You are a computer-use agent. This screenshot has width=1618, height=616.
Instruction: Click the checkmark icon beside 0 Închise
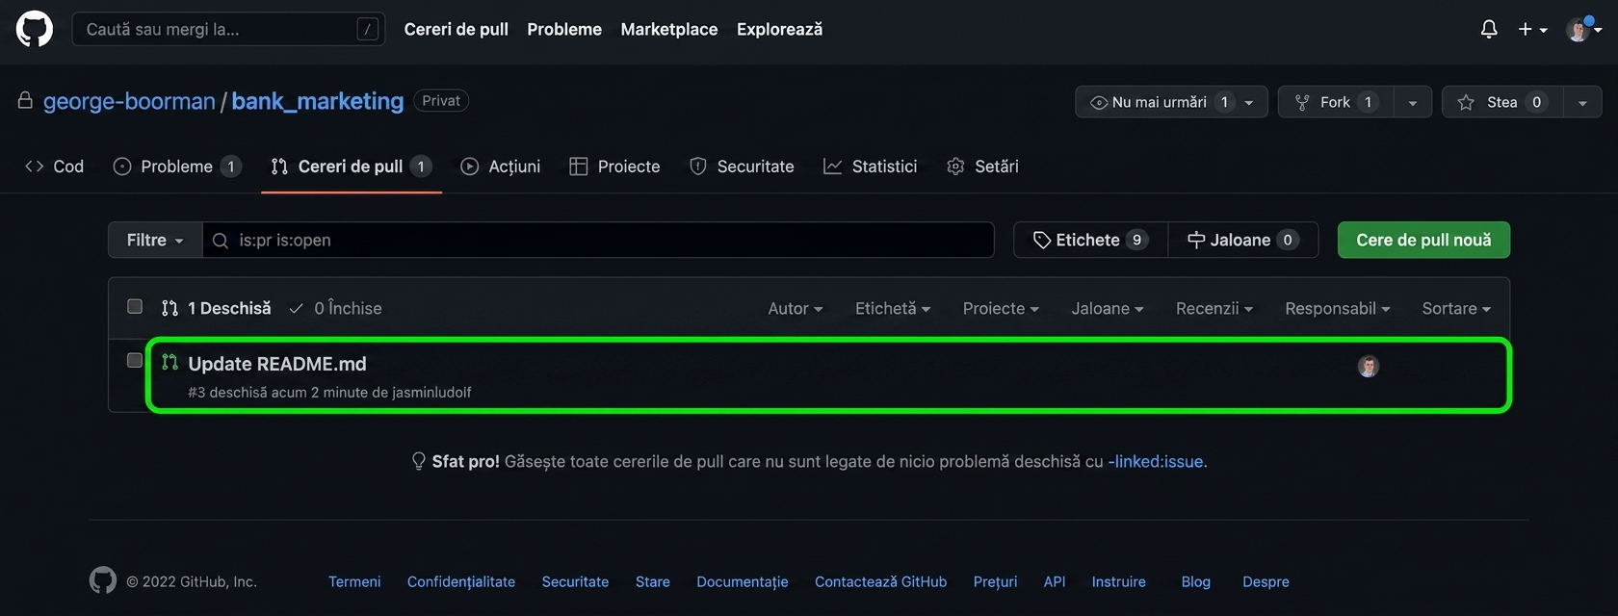coord(297,308)
